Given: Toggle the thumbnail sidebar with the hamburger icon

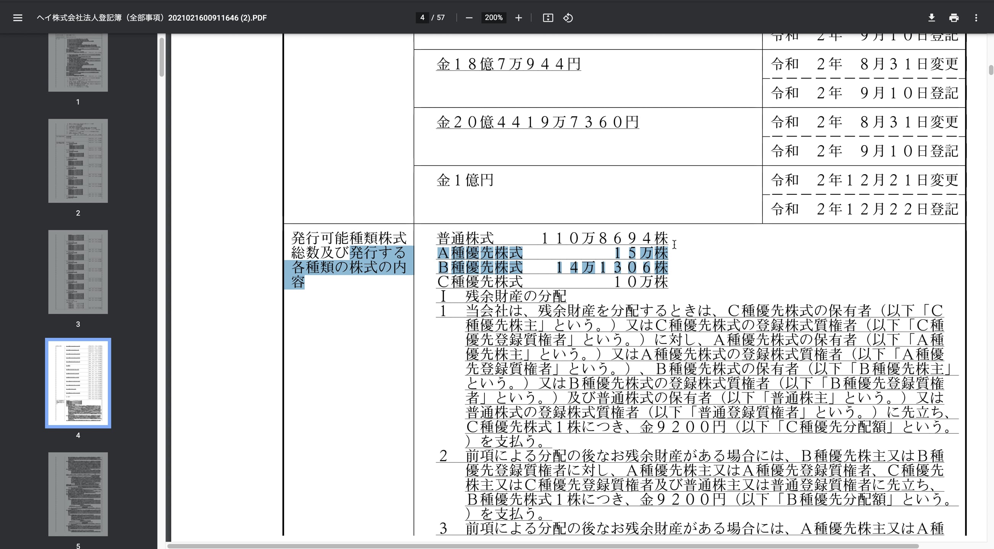Looking at the screenshot, I should pos(18,18).
